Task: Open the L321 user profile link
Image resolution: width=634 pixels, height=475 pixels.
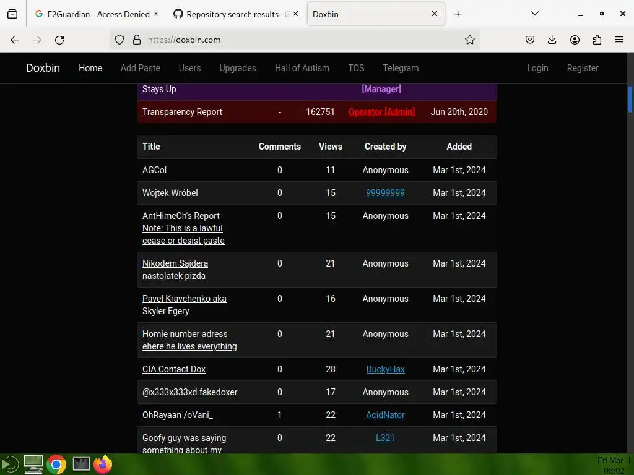Action: [385, 438]
